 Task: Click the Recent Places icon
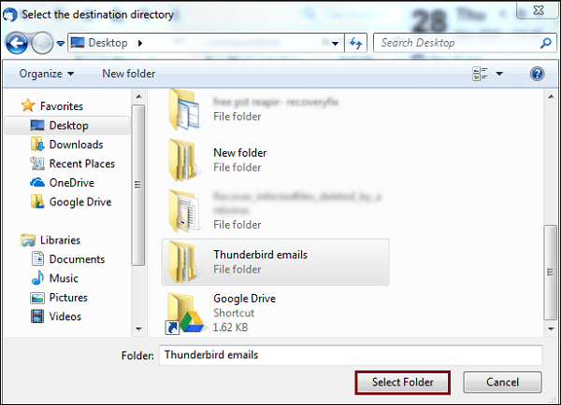(37, 163)
